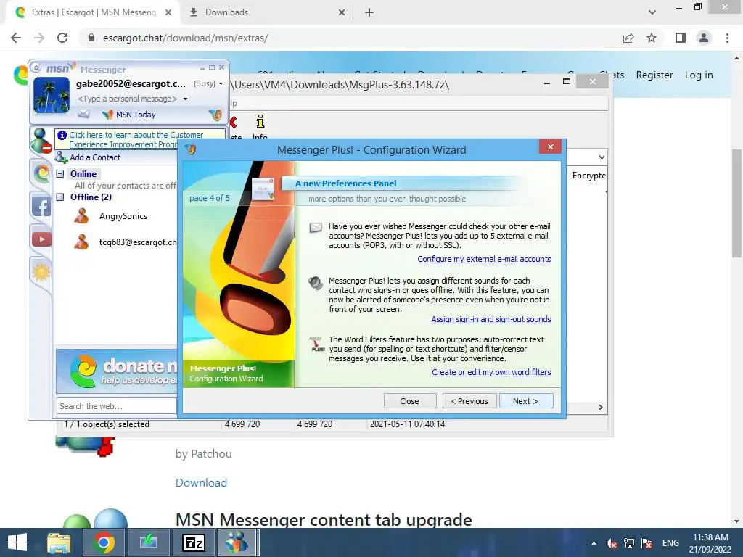Viewport: 743px width, 557px height.
Task: Click the Register link on Escargot site
Action: click(654, 75)
